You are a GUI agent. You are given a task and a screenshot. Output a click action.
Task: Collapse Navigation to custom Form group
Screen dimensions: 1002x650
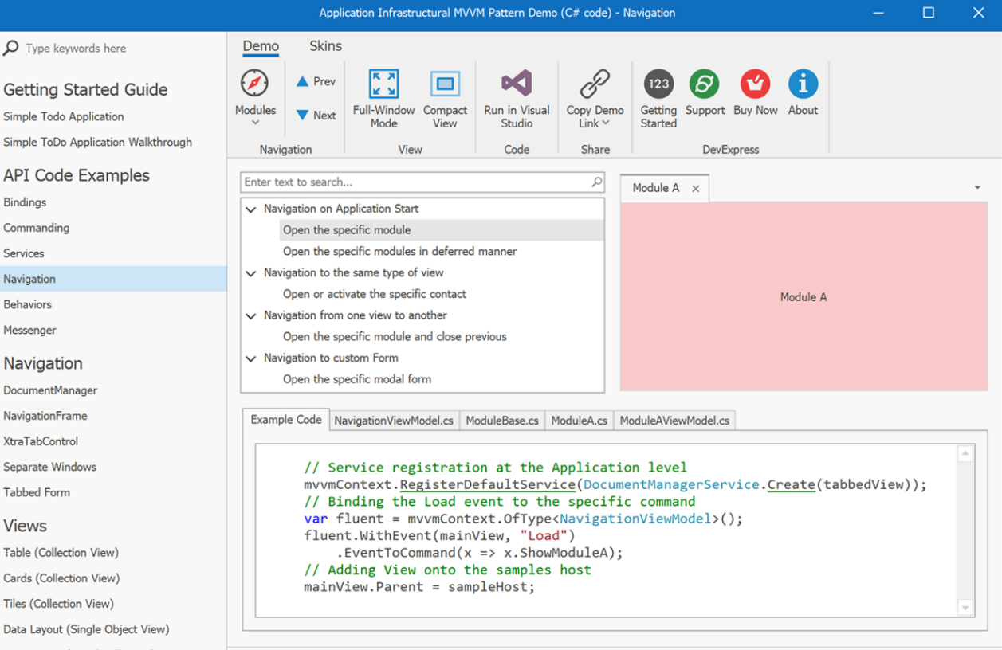click(251, 358)
